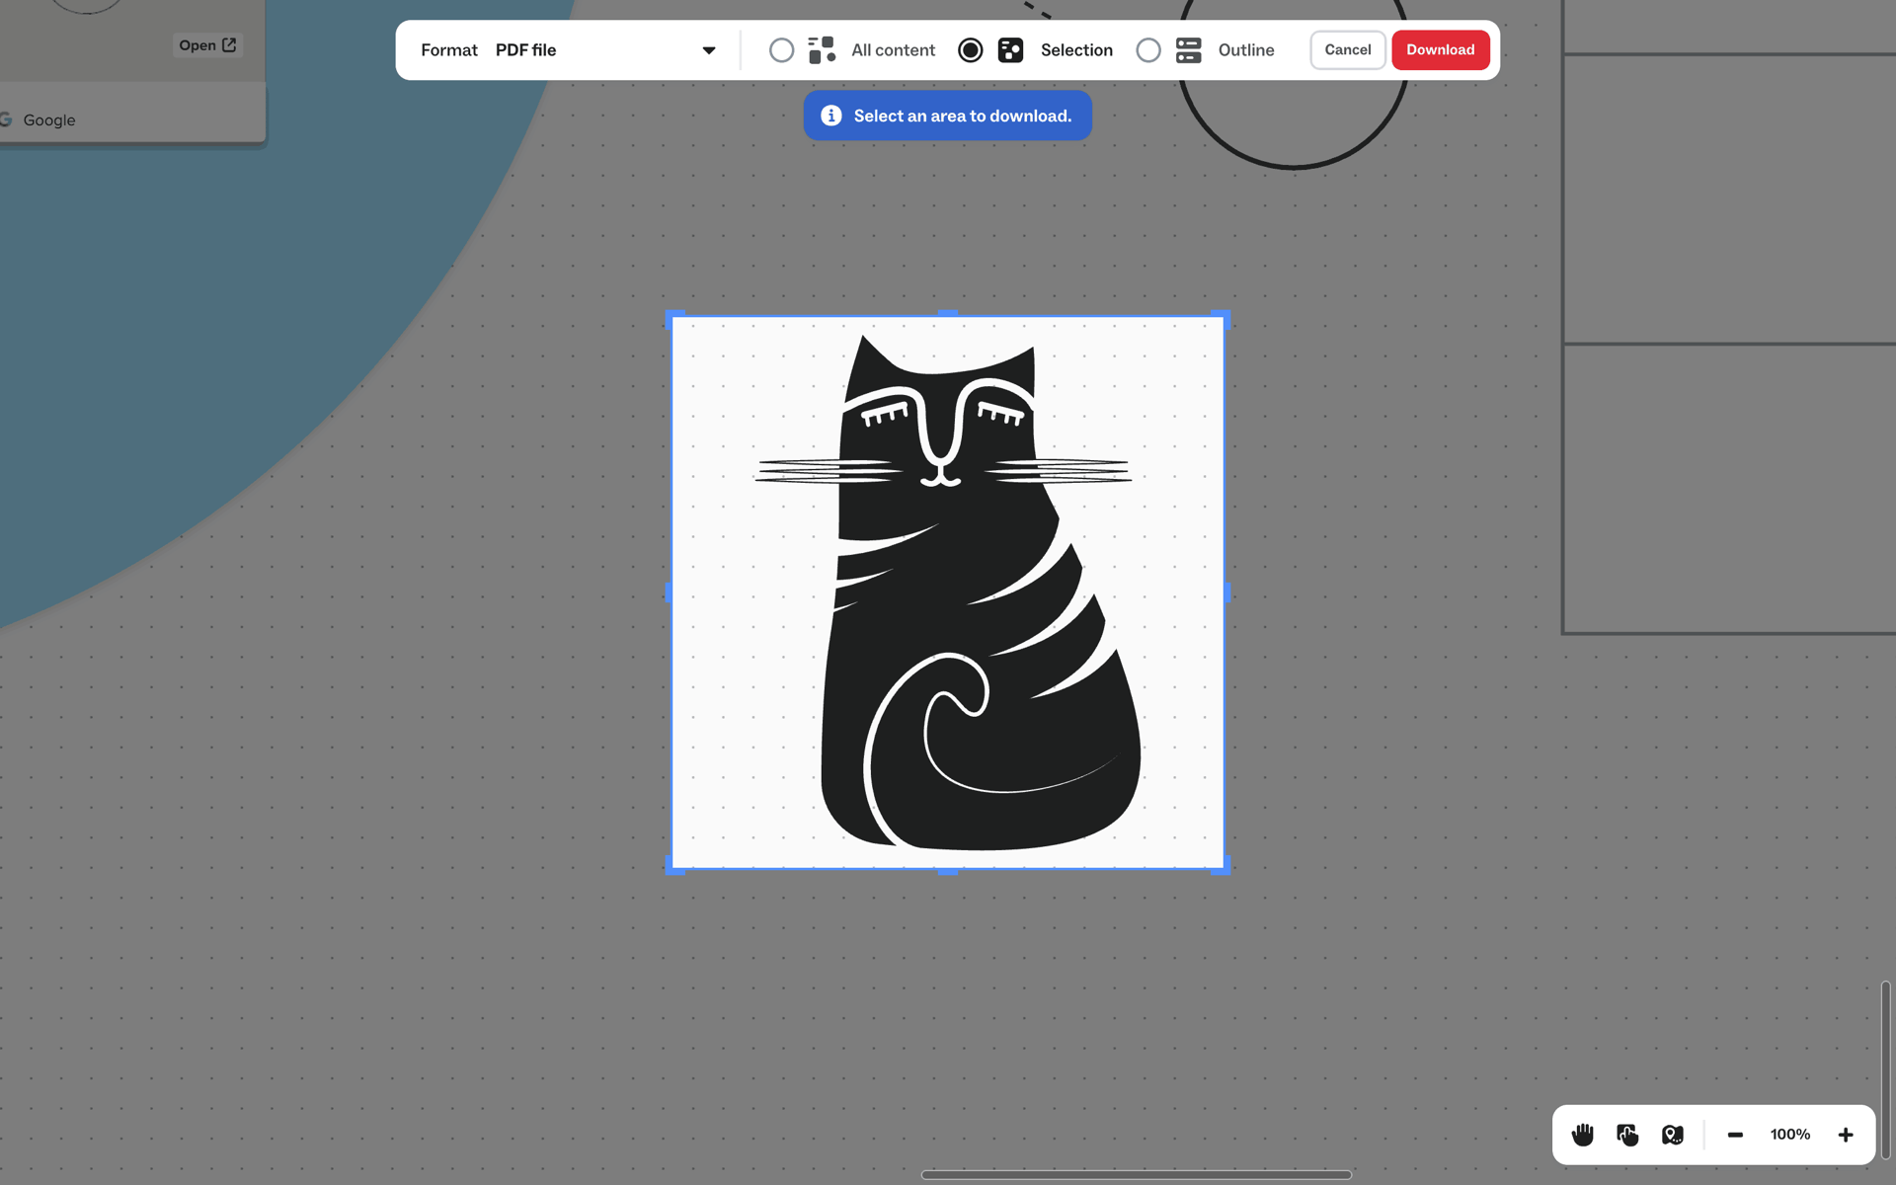Select the Selection radio button
The image size is (1896, 1185).
pos(971,50)
